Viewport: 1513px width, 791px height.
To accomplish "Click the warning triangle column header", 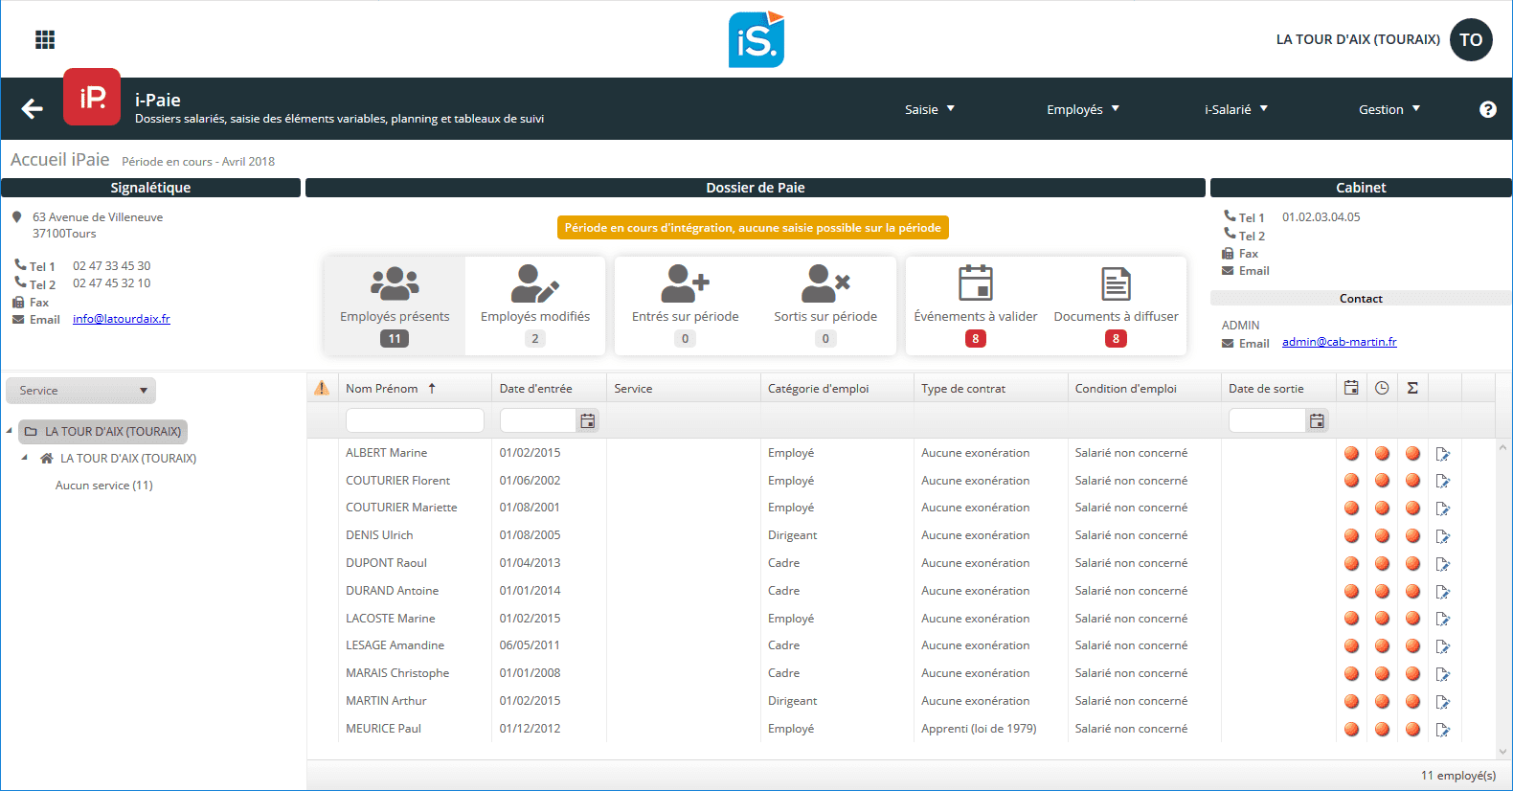I will pos(322,388).
